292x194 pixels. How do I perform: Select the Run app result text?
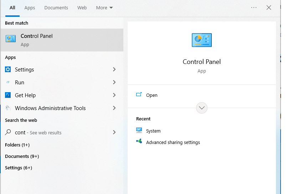[x=20, y=83]
